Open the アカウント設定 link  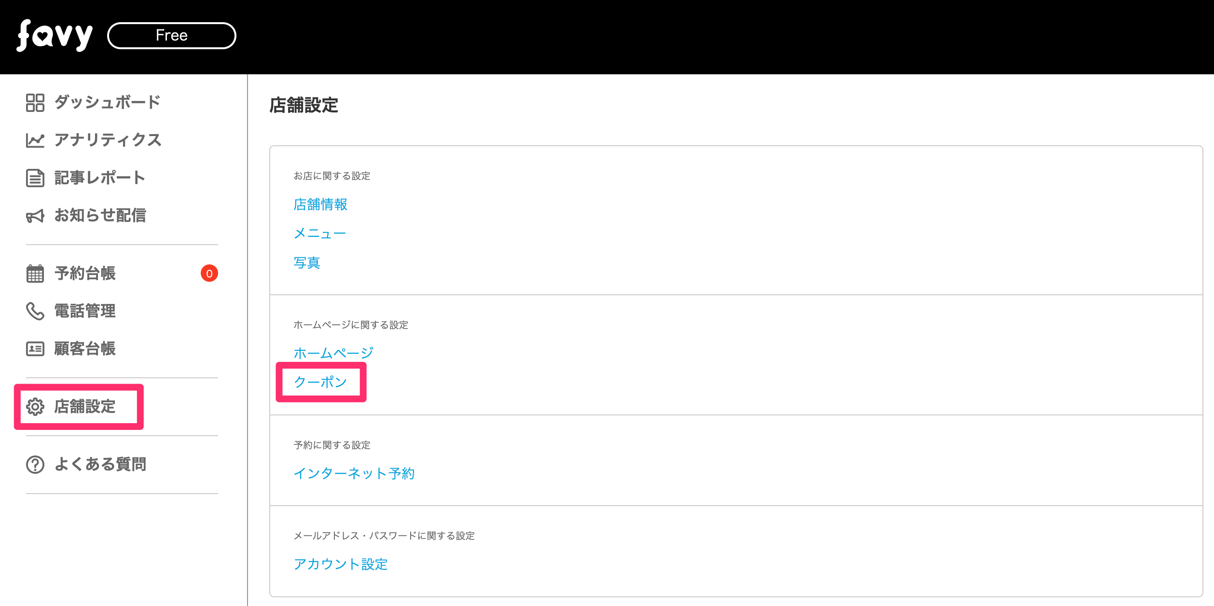[x=341, y=564]
